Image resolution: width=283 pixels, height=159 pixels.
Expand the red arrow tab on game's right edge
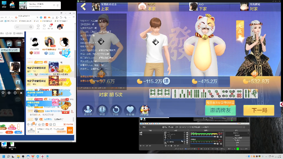(x=281, y=104)
